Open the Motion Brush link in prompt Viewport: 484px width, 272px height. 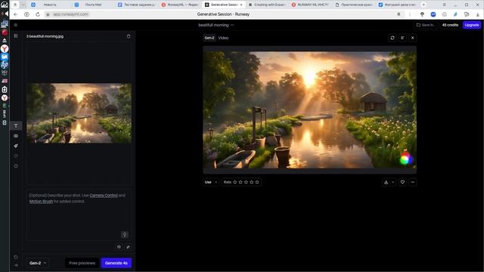[x=41, y=202]
